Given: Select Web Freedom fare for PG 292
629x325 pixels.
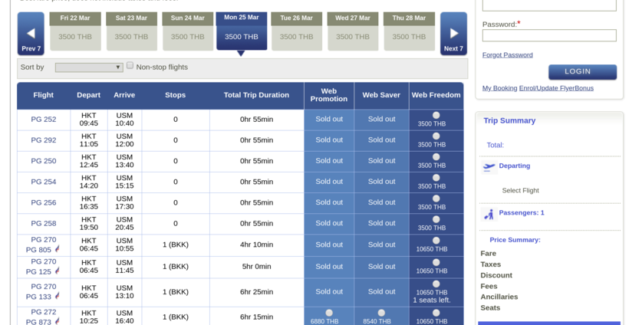Looking at the screenshot, I should (436, 136).
